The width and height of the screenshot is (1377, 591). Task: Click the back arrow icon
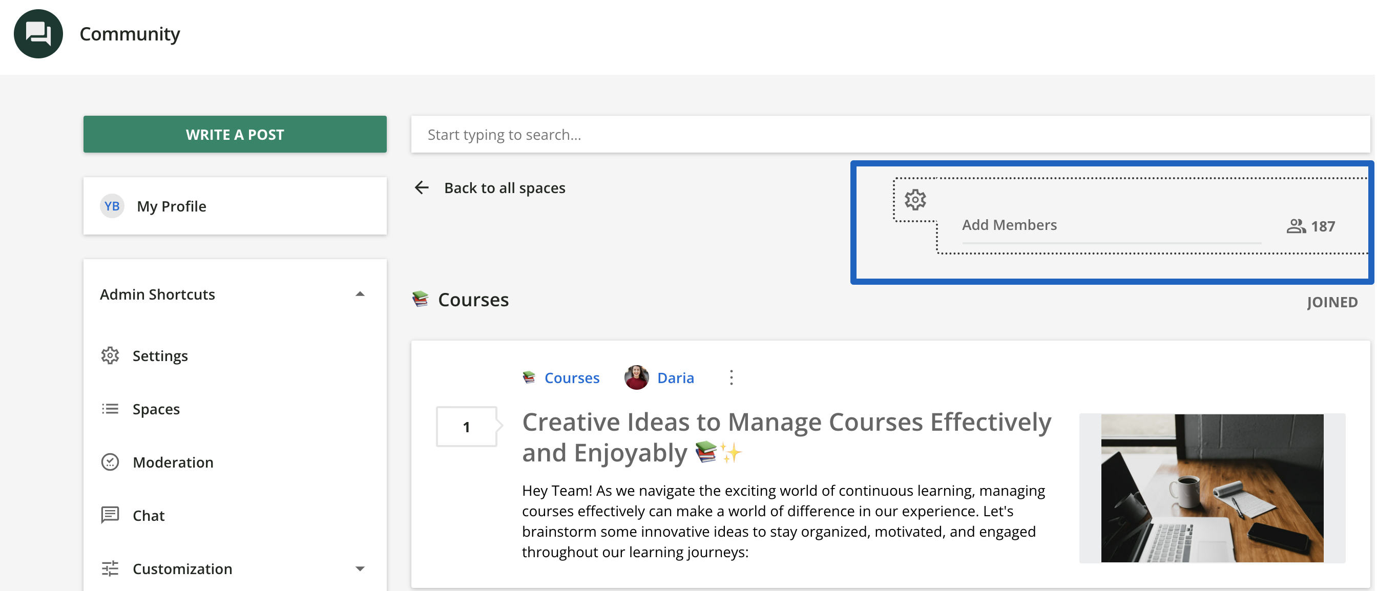(422, 187)
